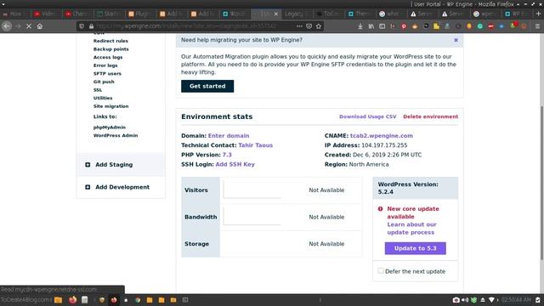Open the Wi-Fi network indicator

tap(491, 300)
